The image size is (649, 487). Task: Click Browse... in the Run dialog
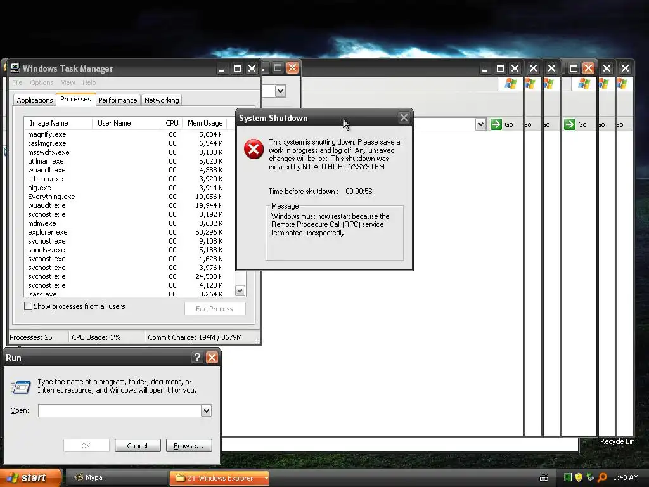click(189, 446)
